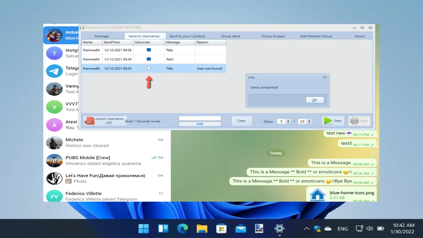Show hidden tray icons chevron

[x=307, y=228]
